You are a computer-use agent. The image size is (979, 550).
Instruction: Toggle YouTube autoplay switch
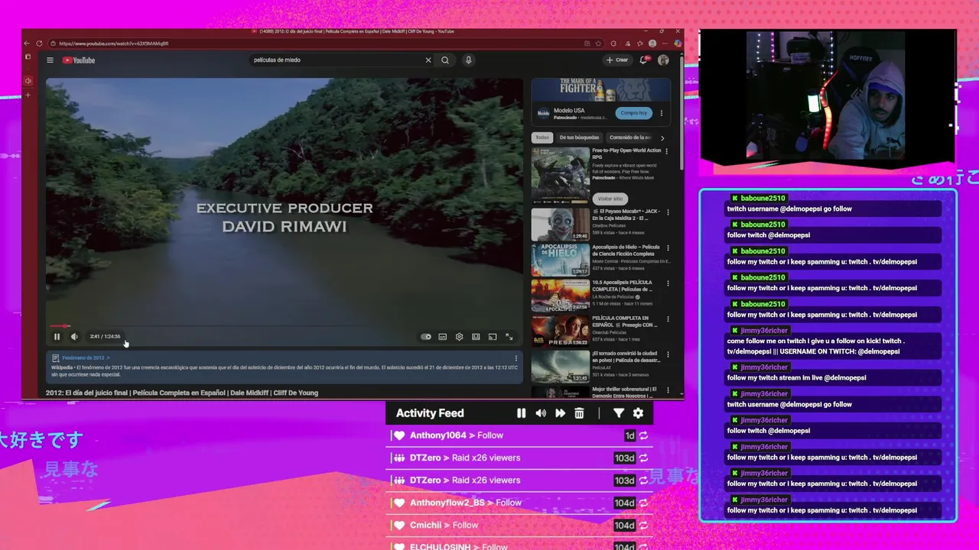426,336
